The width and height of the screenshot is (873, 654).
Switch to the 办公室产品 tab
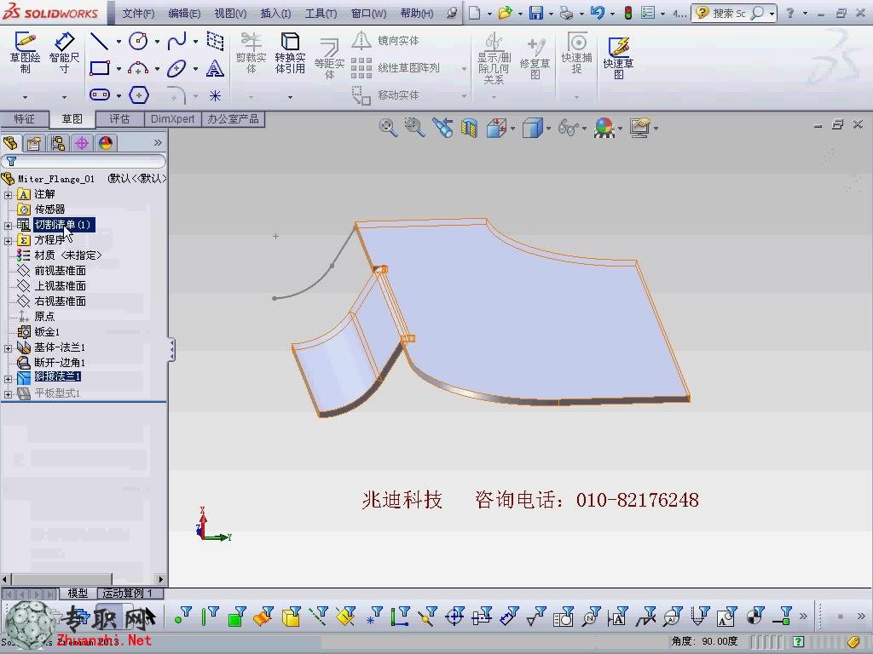[233, 119]
